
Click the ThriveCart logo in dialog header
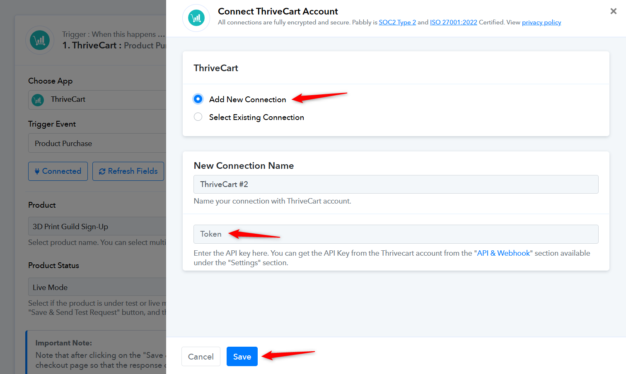[x=196, y=18]
